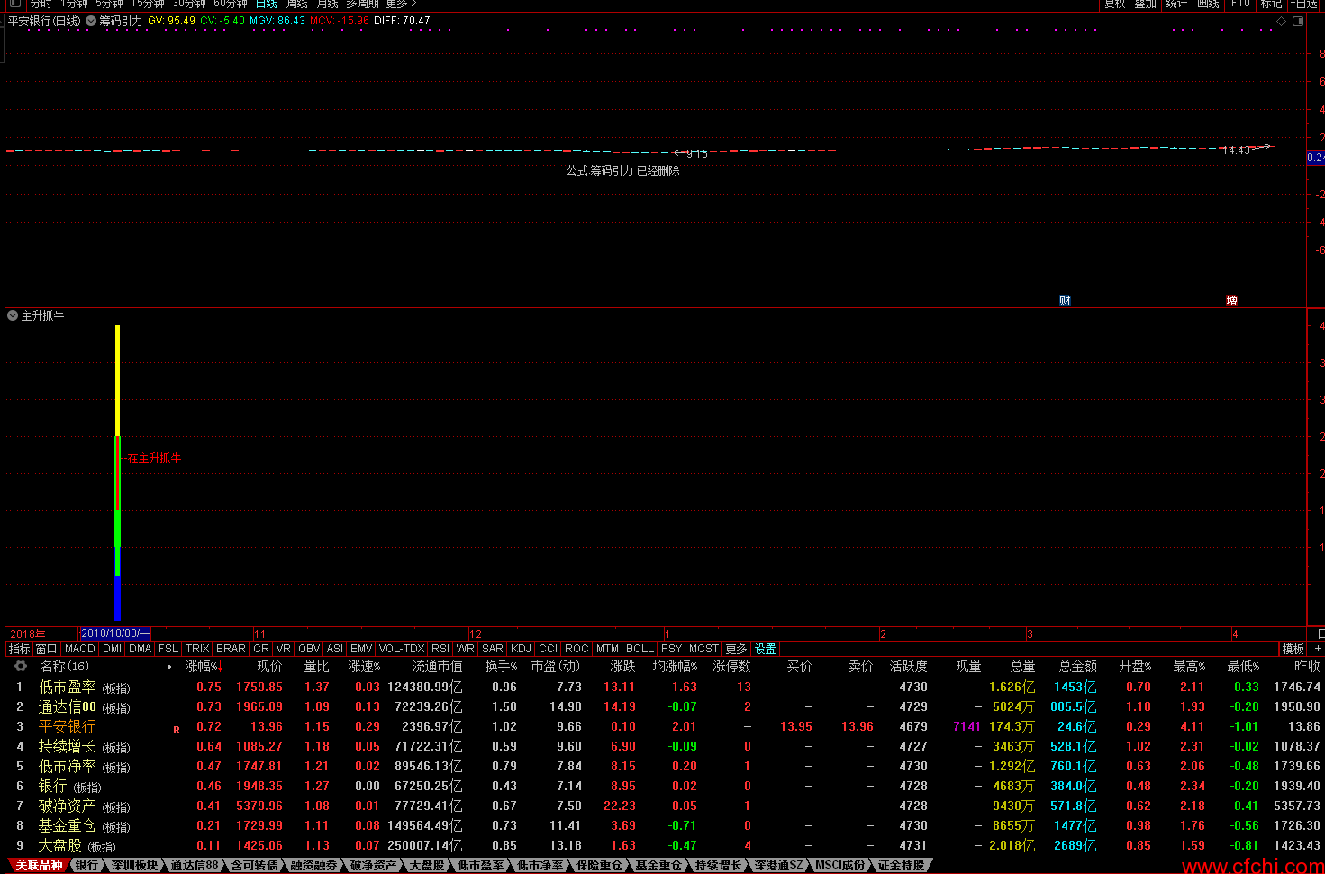Expand the 主升抓牛 indicator menu arrow

click(13, 315)
